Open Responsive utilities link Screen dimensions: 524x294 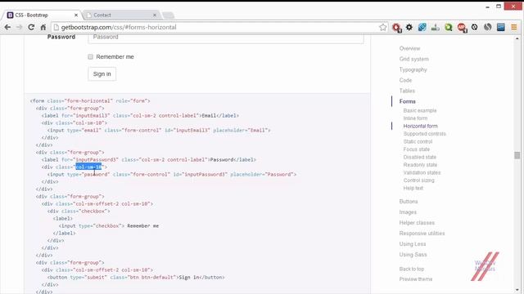click(422, 234)
